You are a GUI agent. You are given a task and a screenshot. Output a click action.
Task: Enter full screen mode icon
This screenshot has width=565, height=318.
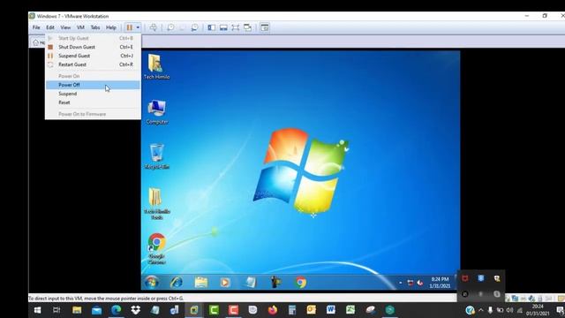[x=236, y=27]
